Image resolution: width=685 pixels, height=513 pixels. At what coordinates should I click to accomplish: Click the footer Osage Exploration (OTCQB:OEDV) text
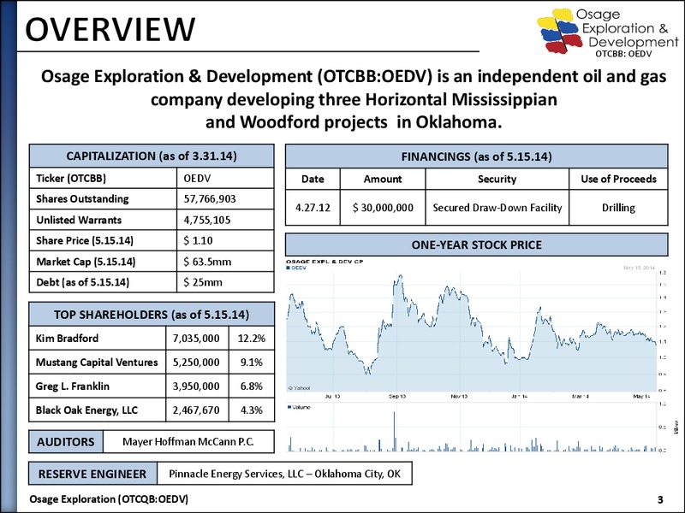tap(109, 499)
